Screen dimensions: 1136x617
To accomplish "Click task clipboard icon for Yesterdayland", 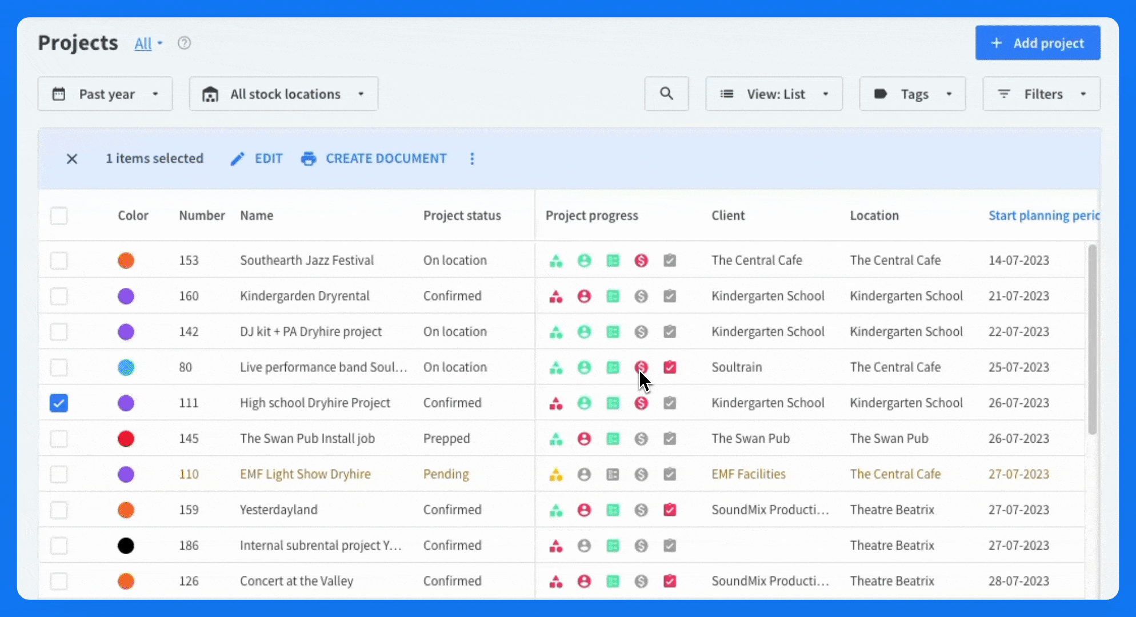I will (x=670, y=510).
